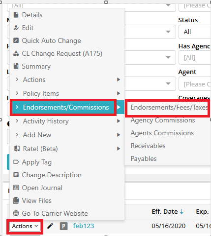211x236 pixels.
Task: Select the Receivables submenu entry
Action: tap(148, 146)
